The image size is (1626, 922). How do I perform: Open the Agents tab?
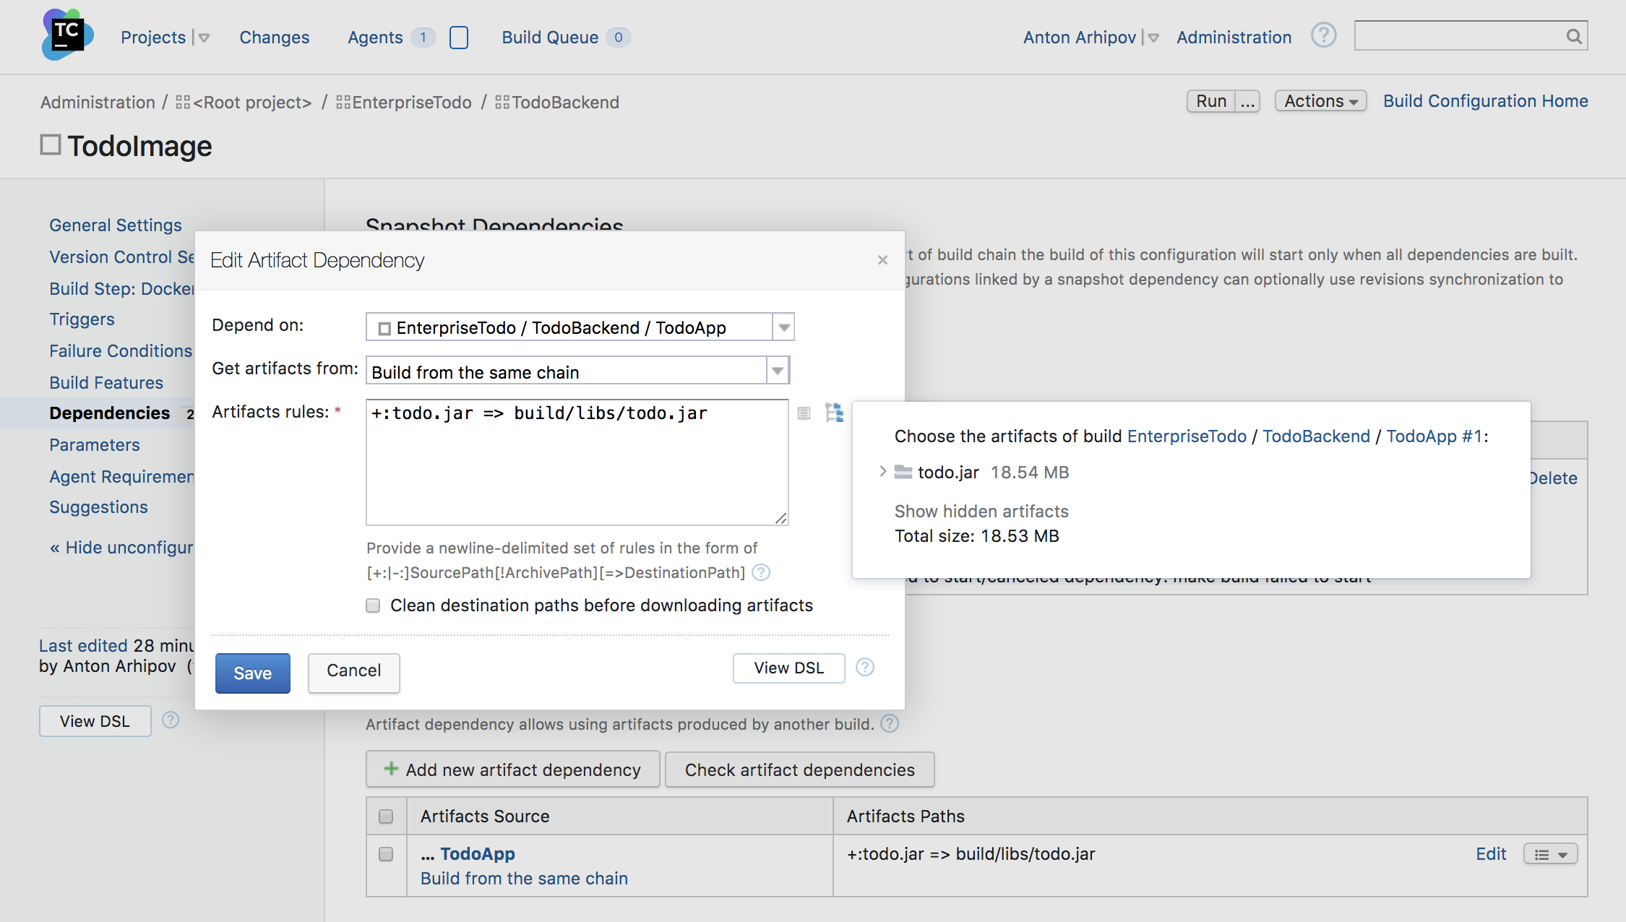pos(375,38)
